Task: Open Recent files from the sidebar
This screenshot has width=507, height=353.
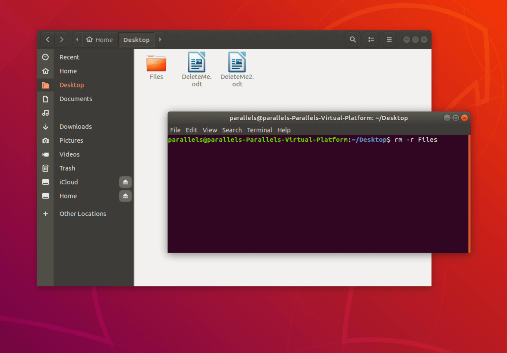Action: point(69,57)
